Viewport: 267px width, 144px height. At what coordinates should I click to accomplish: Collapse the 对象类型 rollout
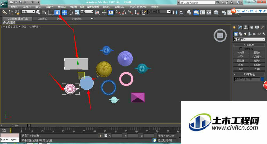249,45
